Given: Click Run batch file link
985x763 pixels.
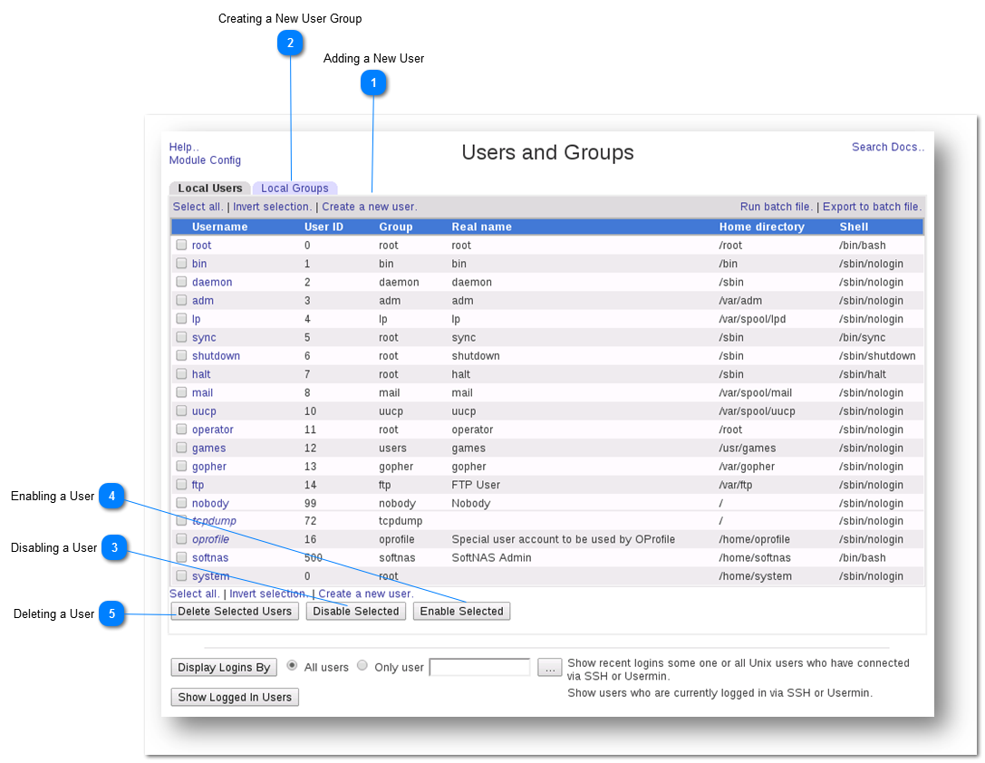Looking at the screenshot, I should (777, 207).
